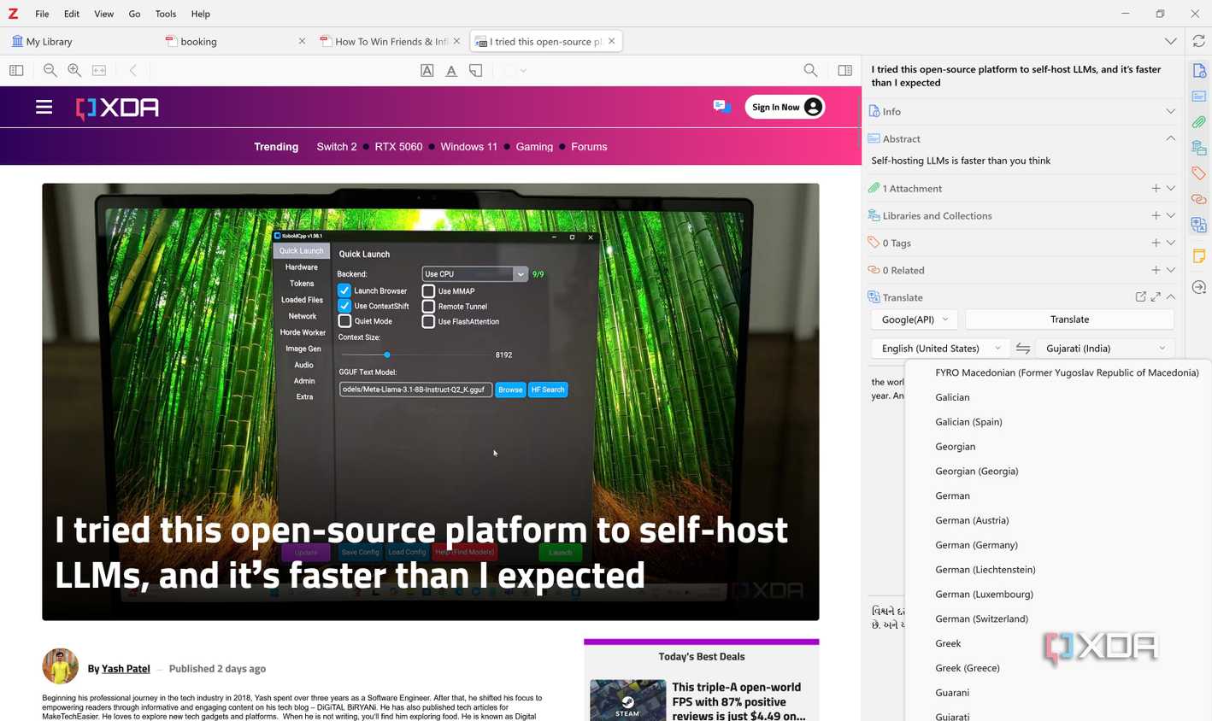Open the Tools menu

[x=166, y=14]
